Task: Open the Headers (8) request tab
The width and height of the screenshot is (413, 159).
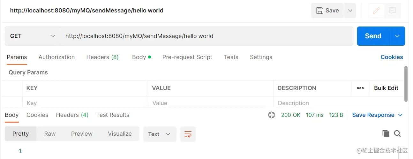Action: click(102, 57)
